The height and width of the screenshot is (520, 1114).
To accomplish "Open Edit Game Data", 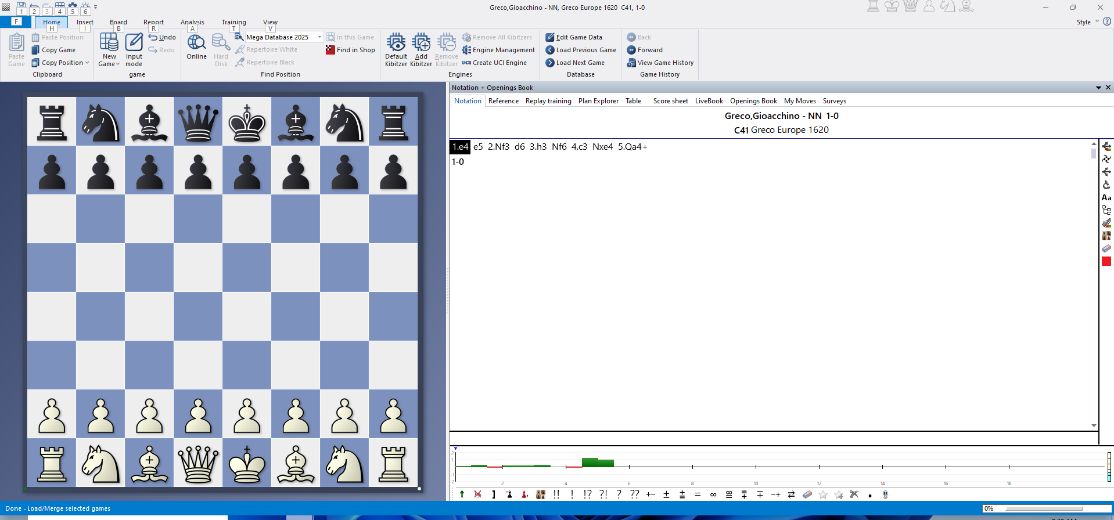I will [x=574, y=37].
